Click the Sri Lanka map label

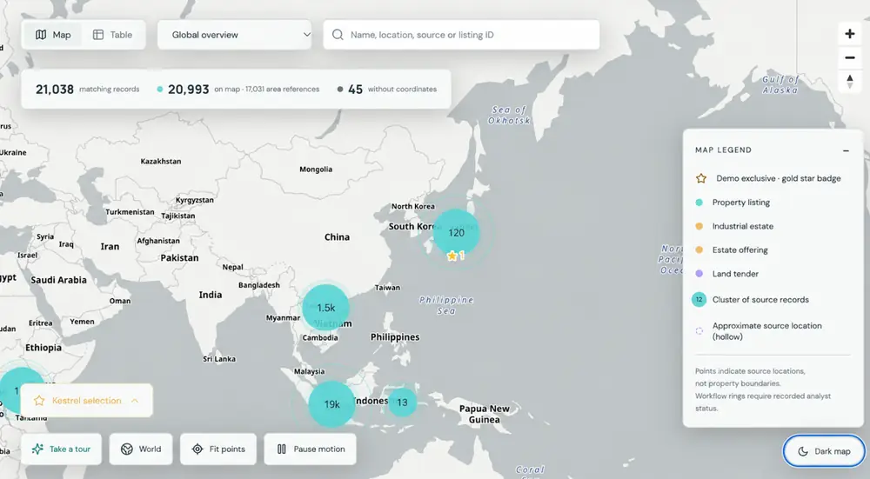219,359
